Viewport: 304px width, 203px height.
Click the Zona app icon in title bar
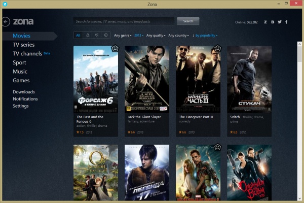click(x=5, y=4)
